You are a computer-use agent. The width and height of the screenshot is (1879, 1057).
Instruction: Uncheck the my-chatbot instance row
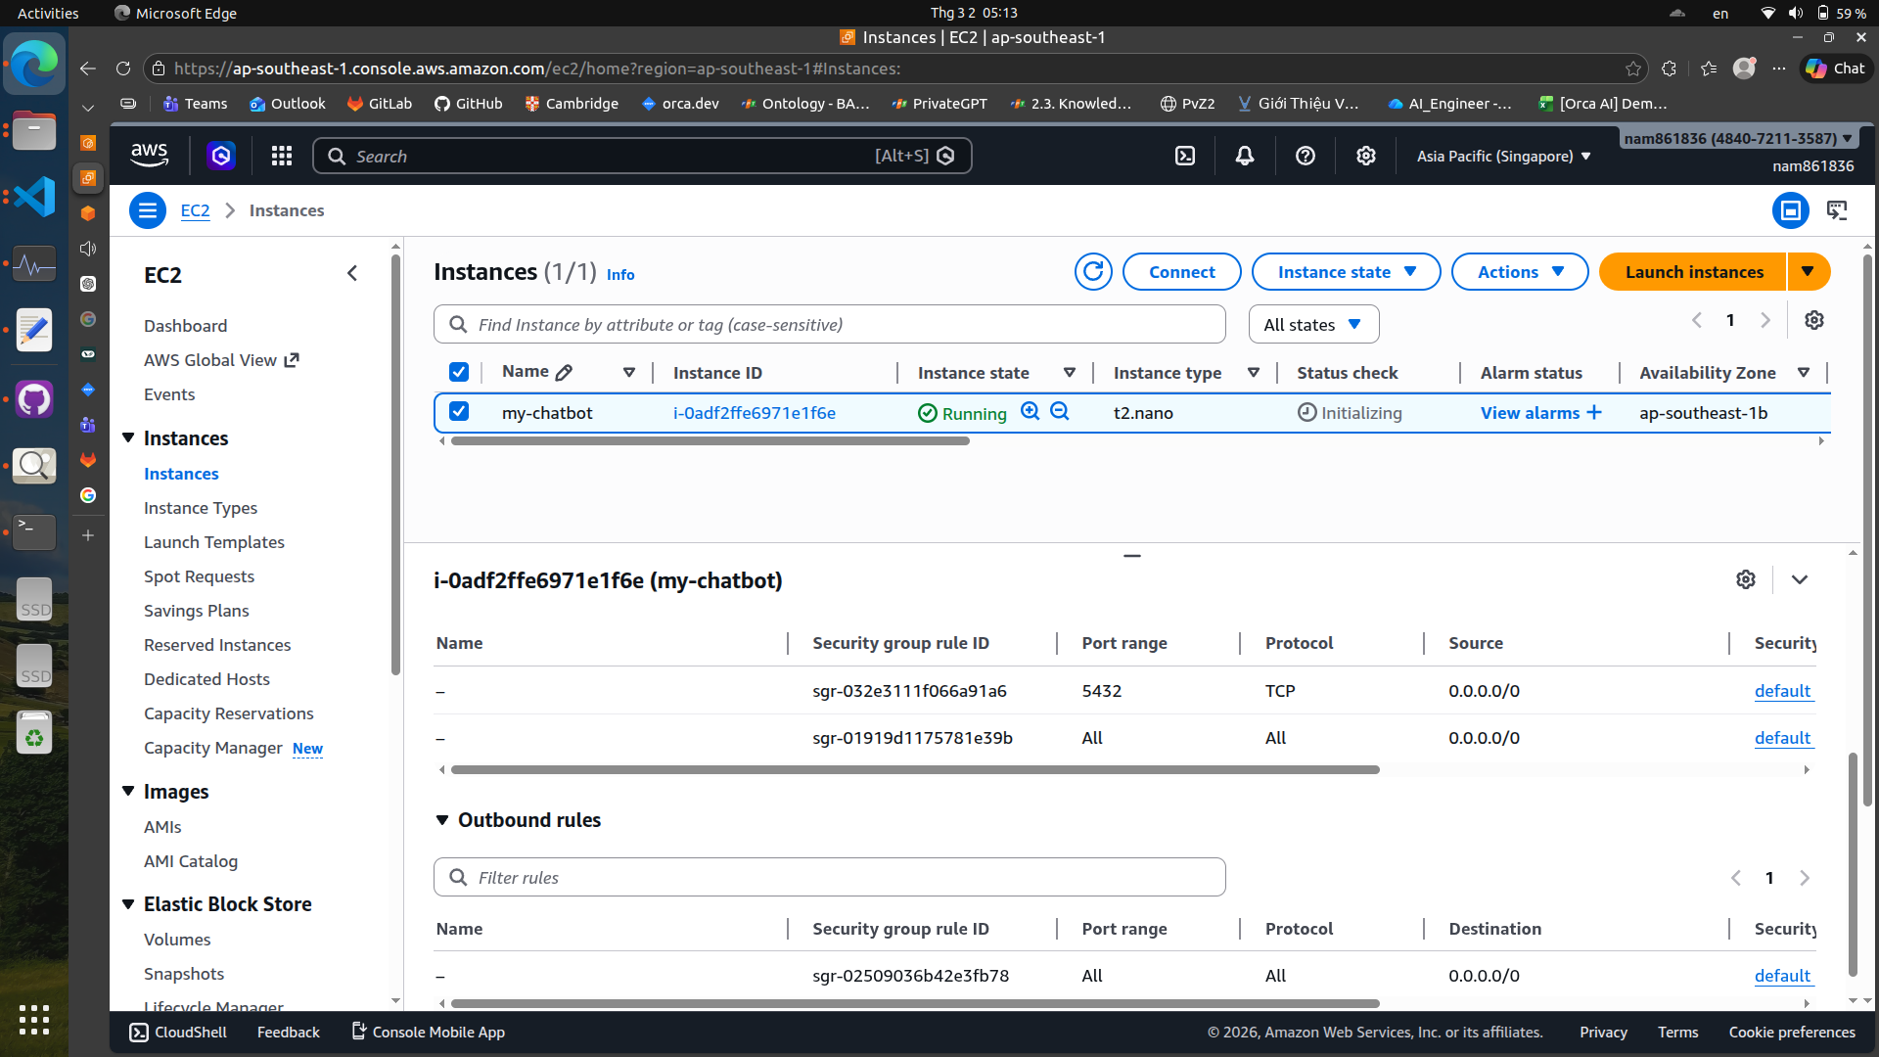[x=458, y=411]
